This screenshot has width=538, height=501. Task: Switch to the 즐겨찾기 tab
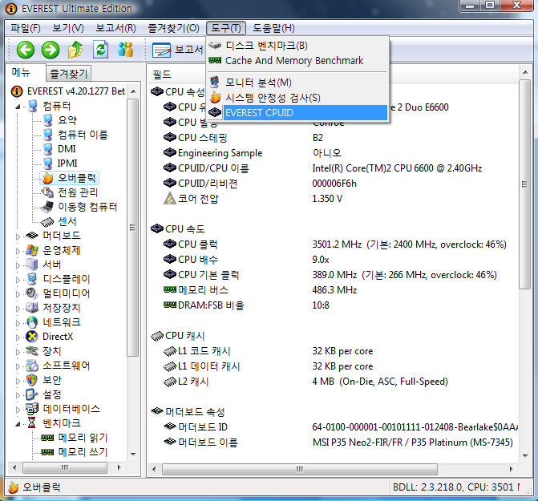(x=69, y=74)
